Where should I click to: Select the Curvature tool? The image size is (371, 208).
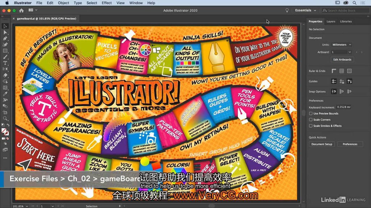coord(5,44)
